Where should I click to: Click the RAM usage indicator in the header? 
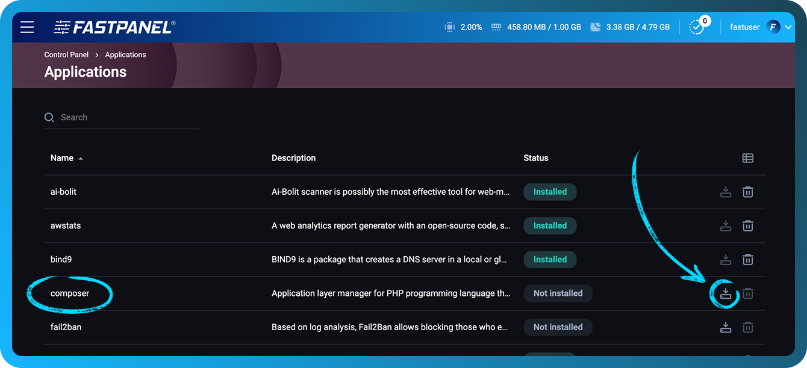pos(536,27)
